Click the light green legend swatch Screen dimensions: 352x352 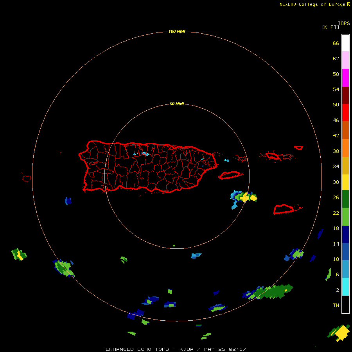coord(345,217)
